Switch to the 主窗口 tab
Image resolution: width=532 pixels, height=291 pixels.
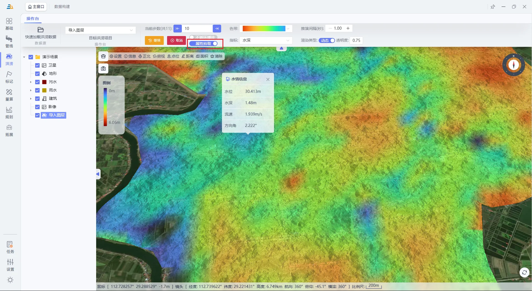[36, 7]
